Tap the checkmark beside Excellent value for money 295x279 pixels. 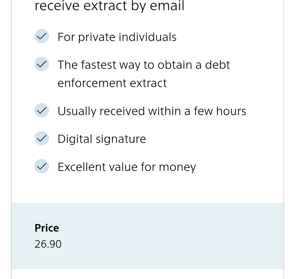pyautogui.click(x=42, y=166)
